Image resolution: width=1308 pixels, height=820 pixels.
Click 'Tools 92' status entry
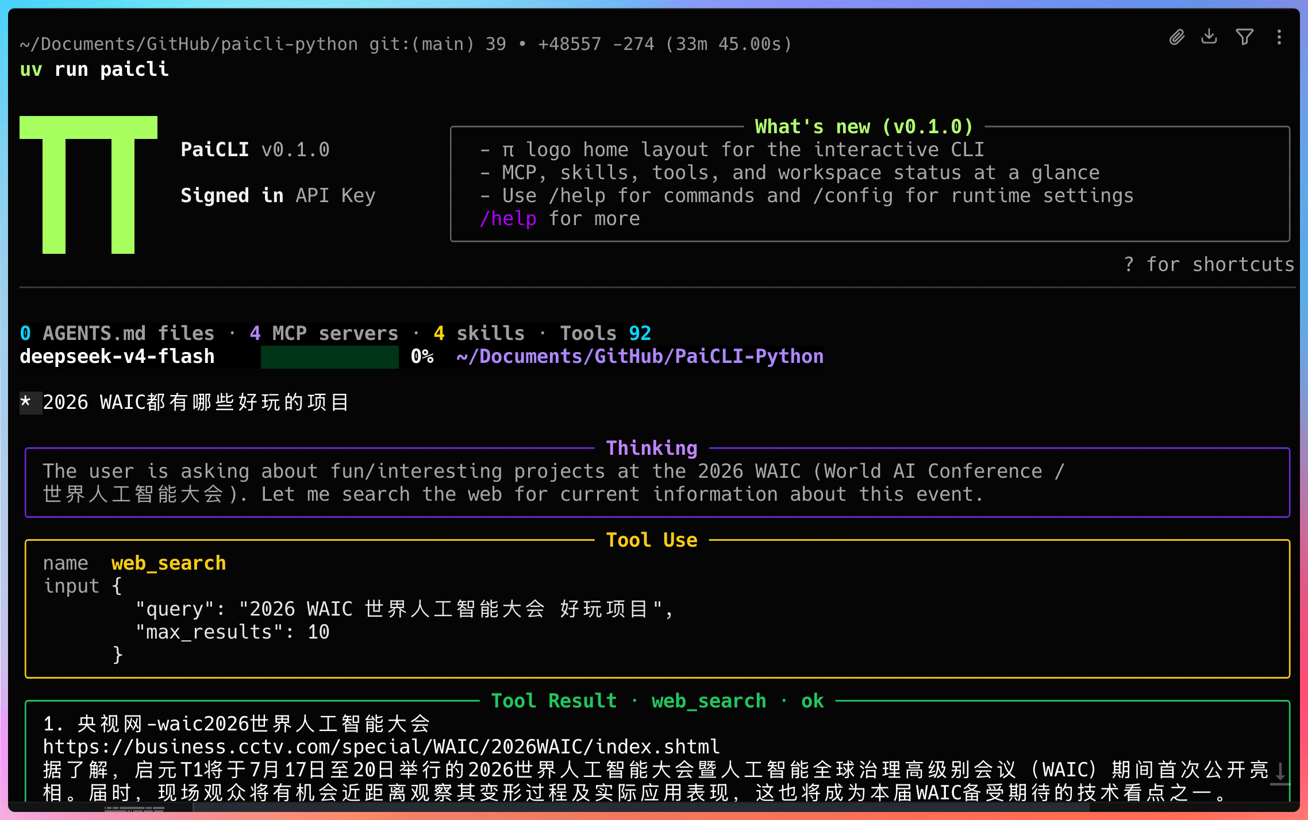[x=606, y=334]
